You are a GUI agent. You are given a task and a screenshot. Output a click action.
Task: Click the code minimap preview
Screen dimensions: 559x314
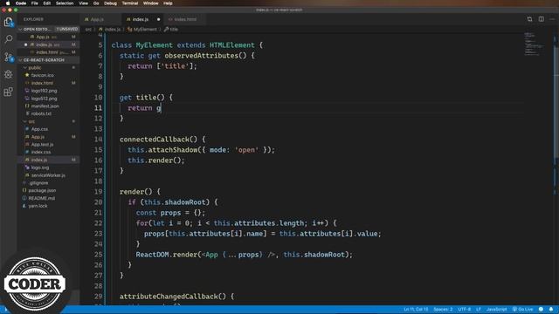pyautogui.click(x=534, y=44)
